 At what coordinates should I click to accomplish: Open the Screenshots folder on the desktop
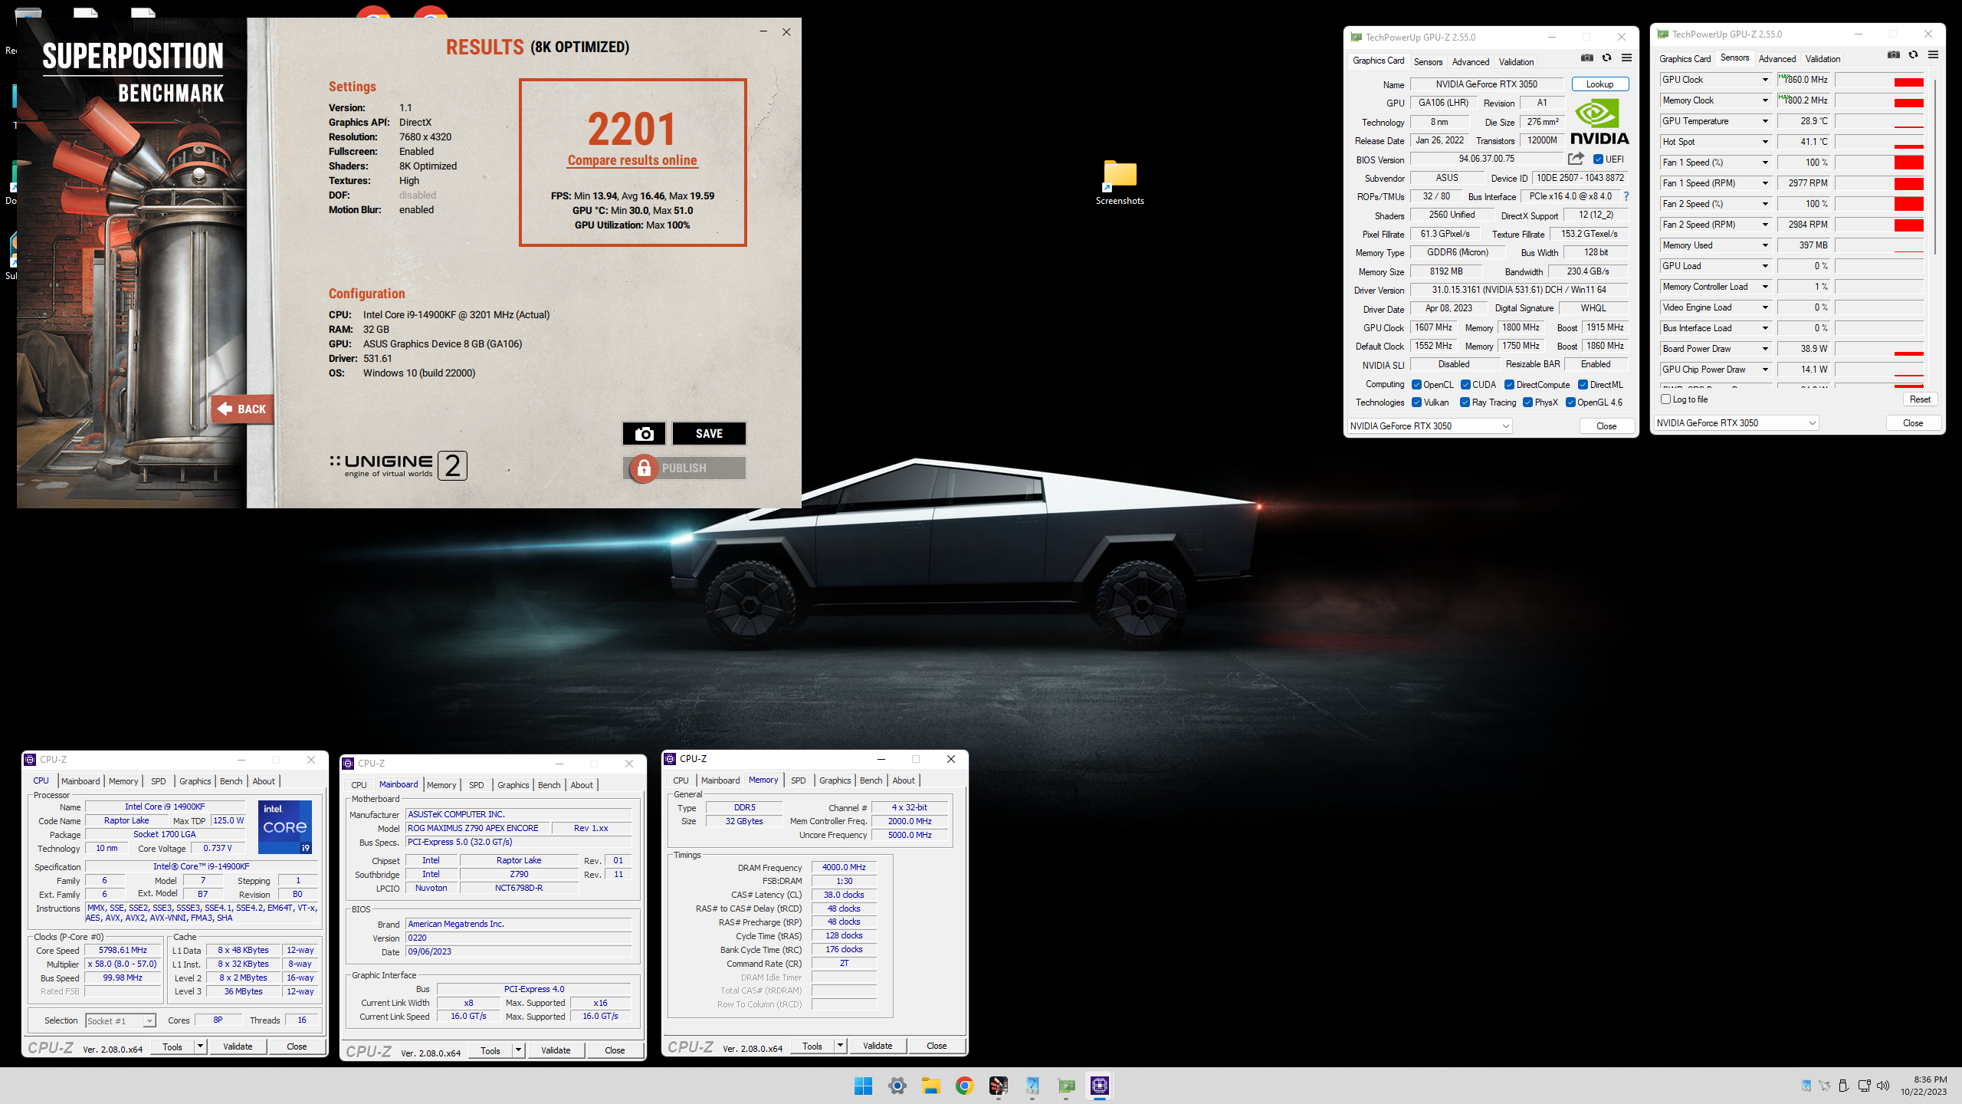pos(1120,182)
